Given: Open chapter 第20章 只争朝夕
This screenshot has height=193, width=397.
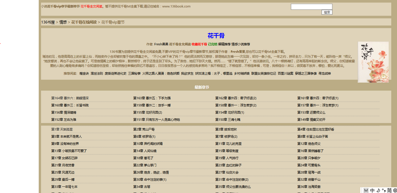Looking at the screenshot, I should tap(309, 158).
